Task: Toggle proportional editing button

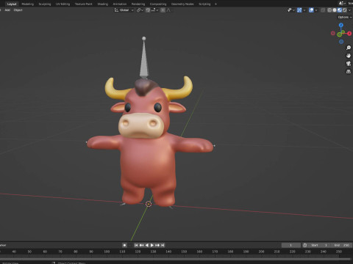Action: (x=163, y=10)
